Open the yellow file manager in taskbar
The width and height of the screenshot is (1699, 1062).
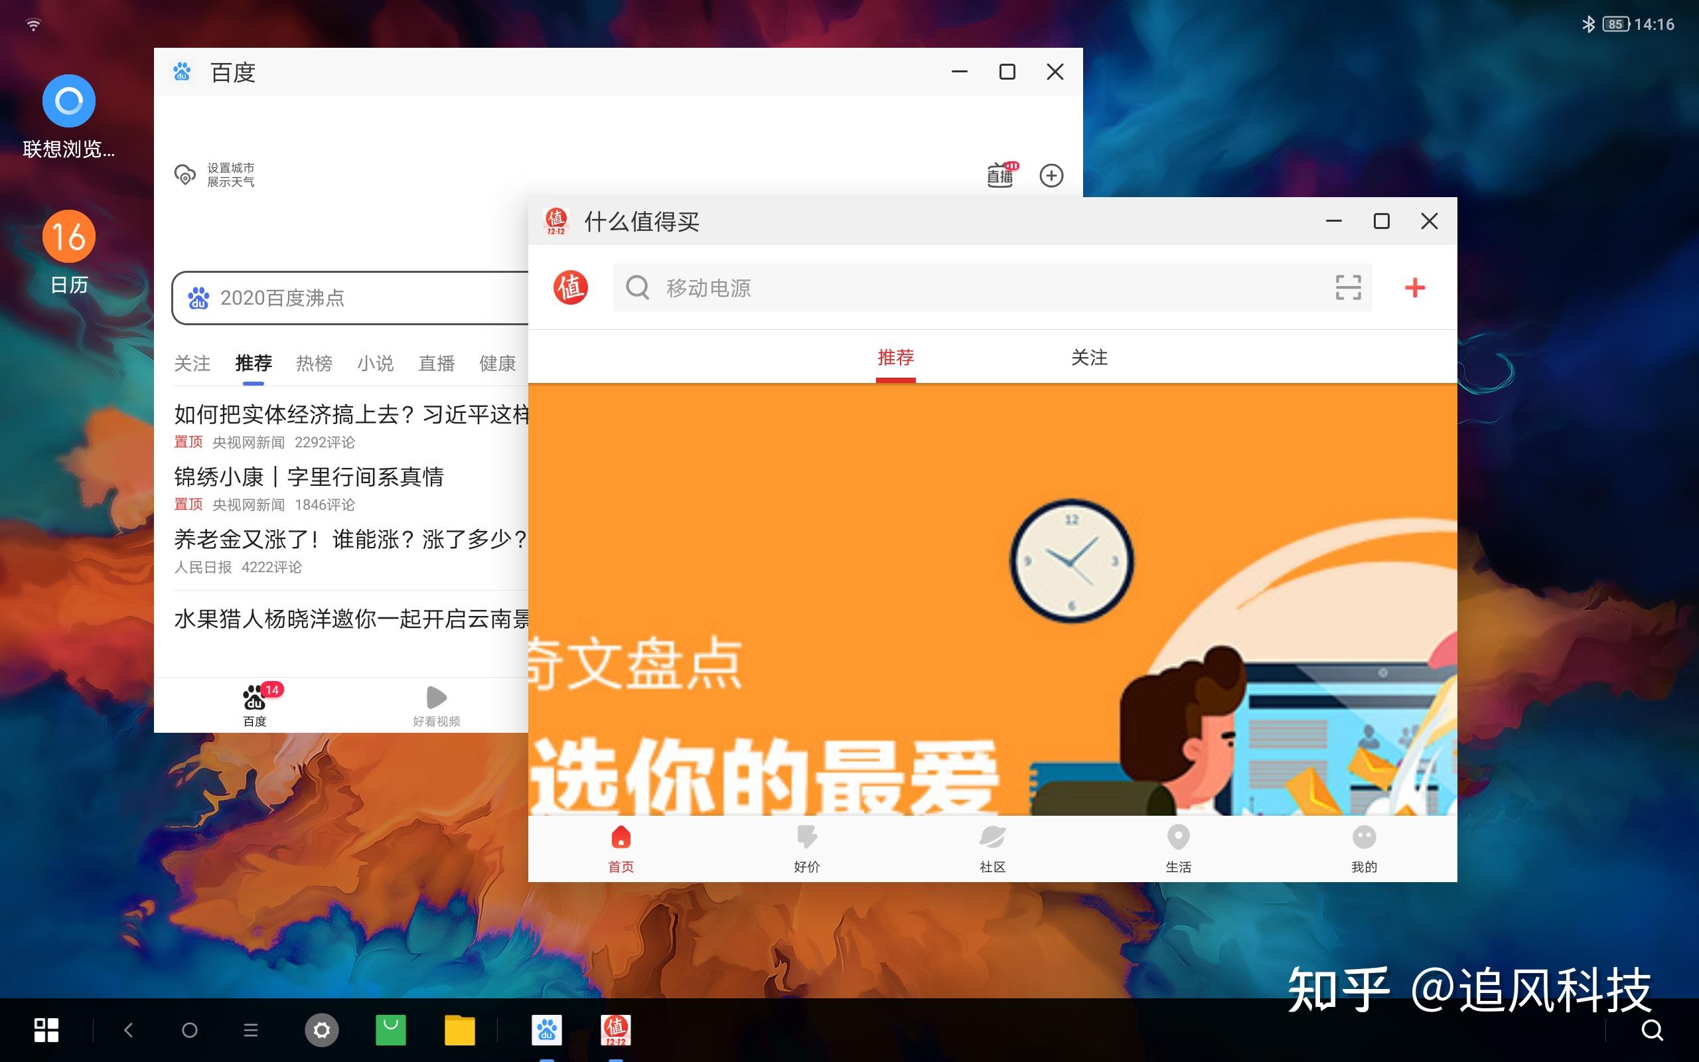coord(460,1030)
